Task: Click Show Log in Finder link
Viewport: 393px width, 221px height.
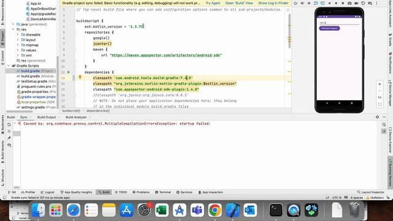Action: click(273, 3)
